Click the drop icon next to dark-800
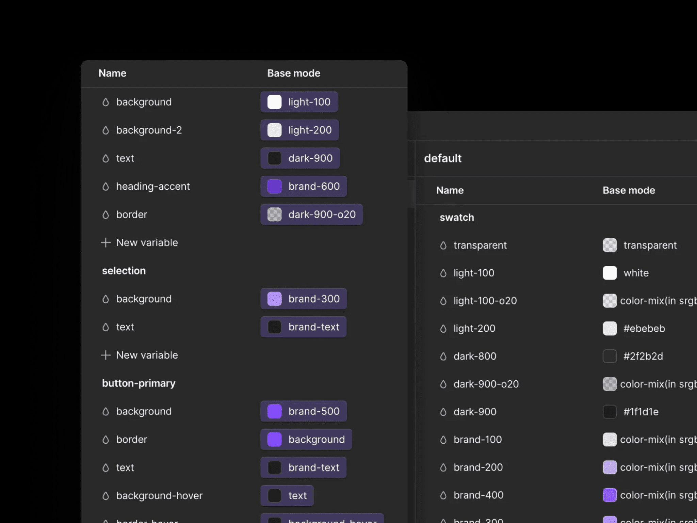Image resolution: width=697 pixels, height=523 pixels. click(x=443, y=356)
